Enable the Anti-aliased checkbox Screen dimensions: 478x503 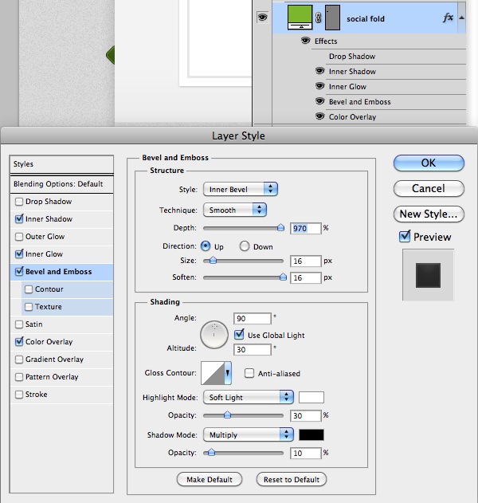point(249,373)
